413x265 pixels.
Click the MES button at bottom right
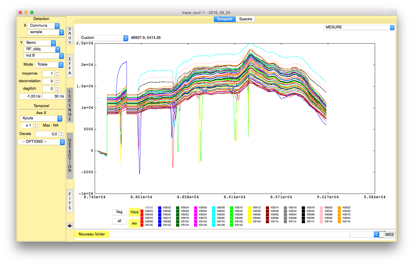point(389,235)
